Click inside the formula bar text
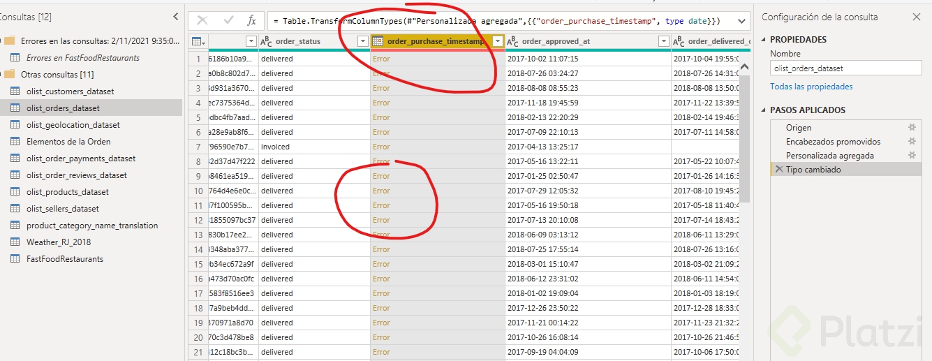 (x=496, y=21)
